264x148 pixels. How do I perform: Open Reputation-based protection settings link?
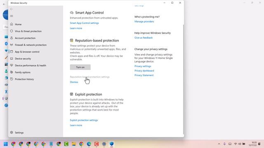[90, 77]
